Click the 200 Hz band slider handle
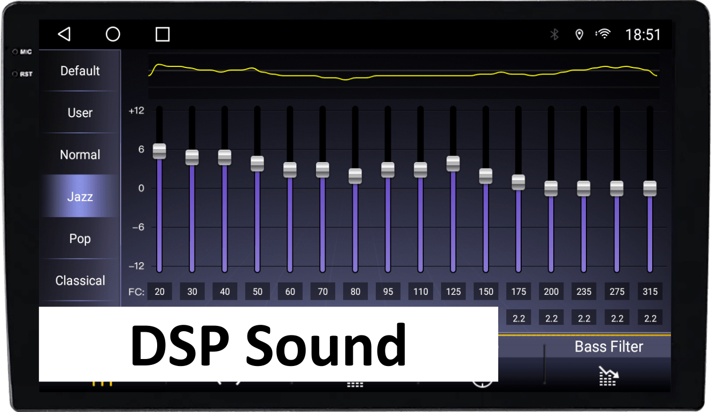 (551, 188)
